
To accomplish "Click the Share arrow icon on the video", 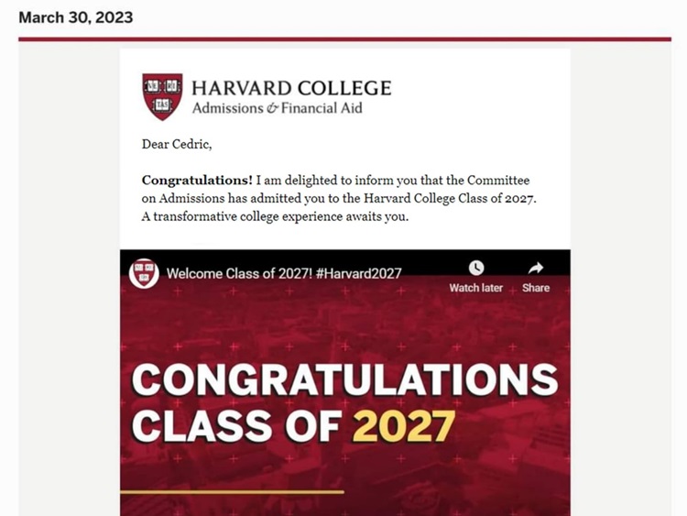I will [536, 268].
